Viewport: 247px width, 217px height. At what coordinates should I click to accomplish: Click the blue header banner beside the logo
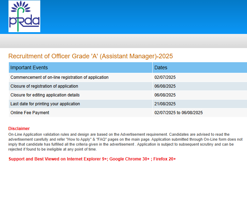point(141,17)
